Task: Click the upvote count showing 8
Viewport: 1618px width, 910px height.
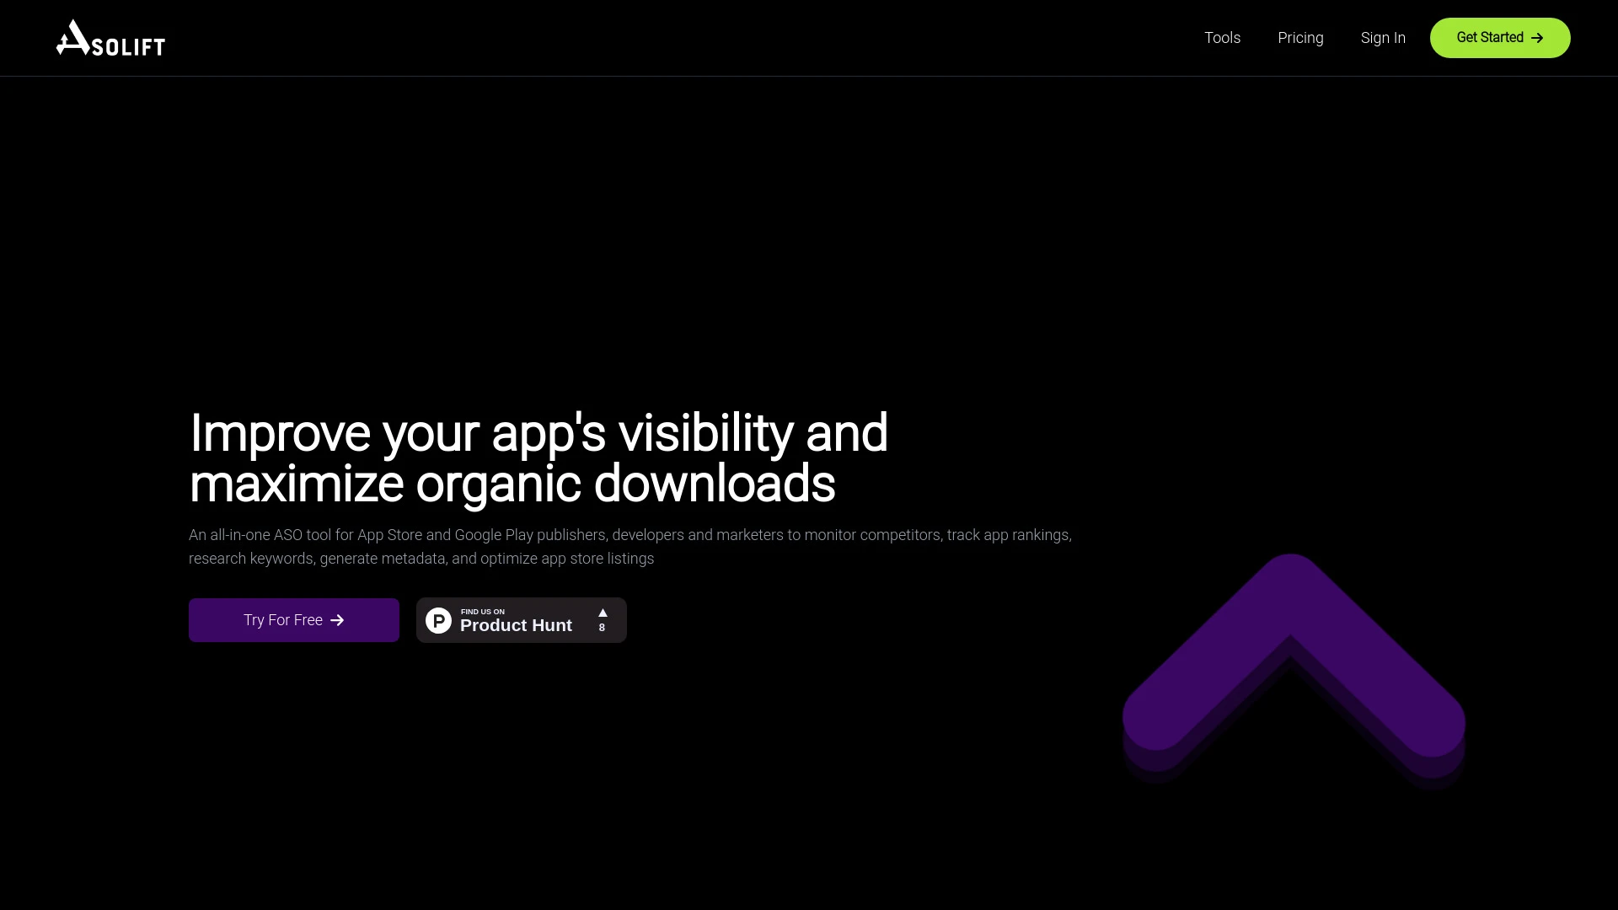Action: [602, 628]
